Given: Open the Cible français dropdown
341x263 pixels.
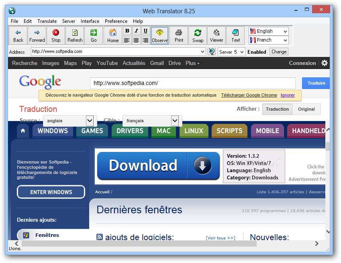Looking at the screenshot, I should click(152, 121).
